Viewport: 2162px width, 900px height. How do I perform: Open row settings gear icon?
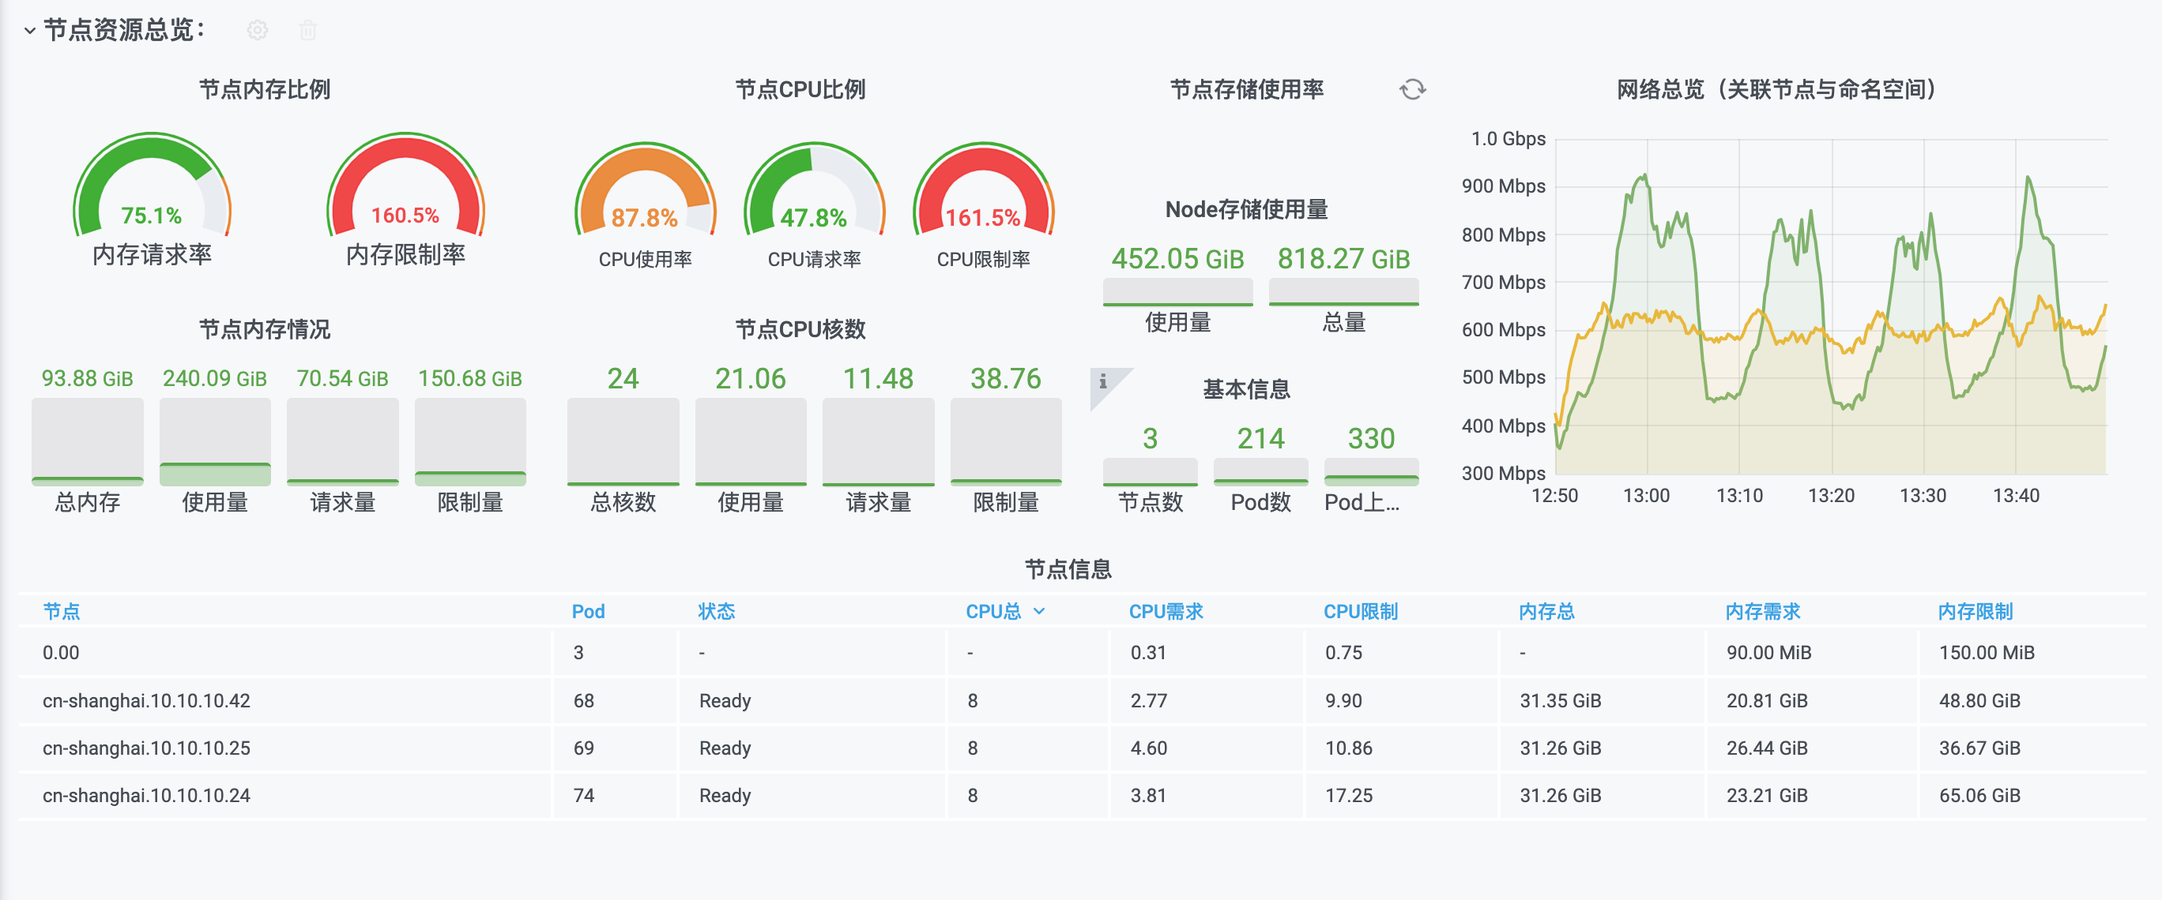click(257, 30)
